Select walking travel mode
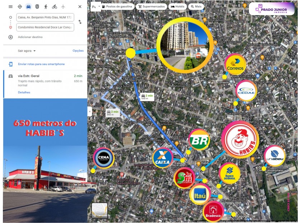The height and width of the screenshot is (223, 301). [x=46, y=6]
